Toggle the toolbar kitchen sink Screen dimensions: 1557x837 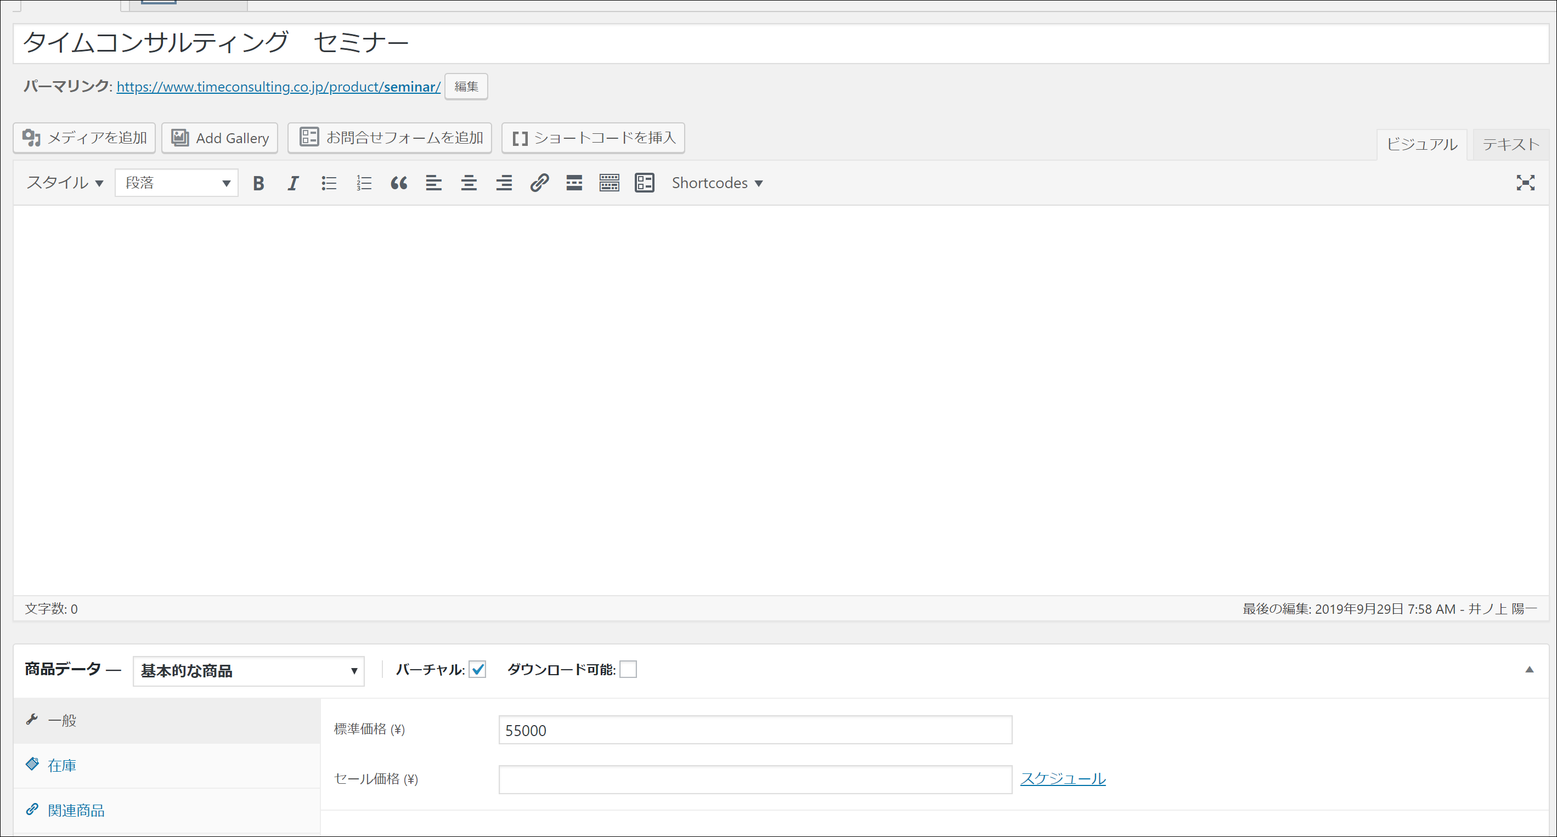610,183
